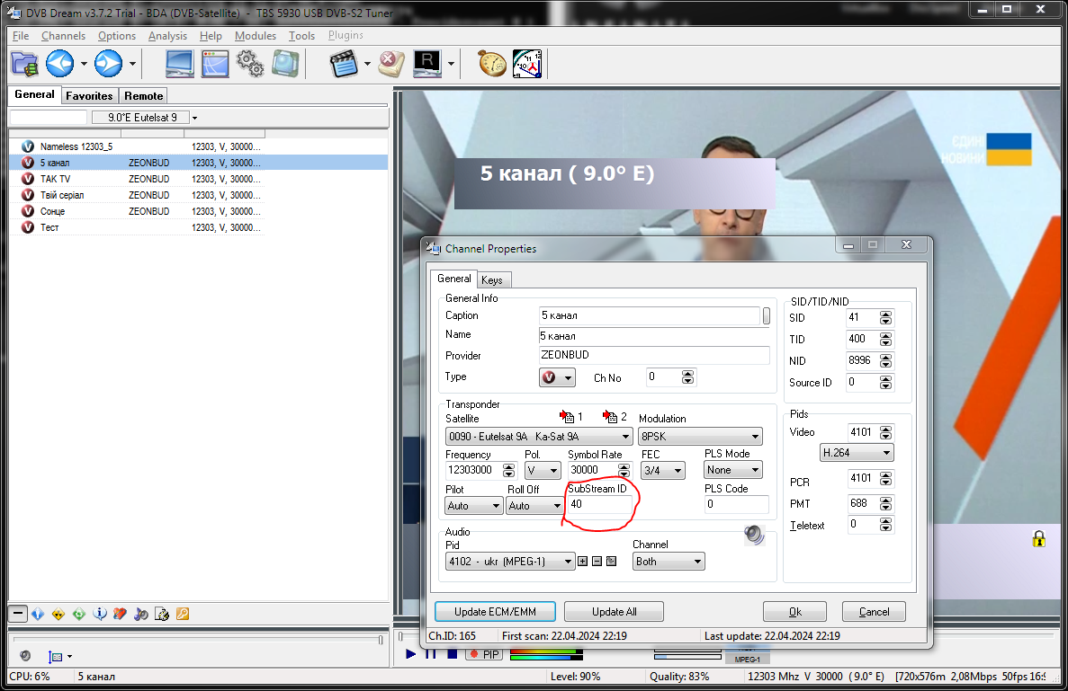The width and height of the screenshot is (1068, 691).
Task: Go to previous channel with blue left arrow
Action: tap(60, 64)
